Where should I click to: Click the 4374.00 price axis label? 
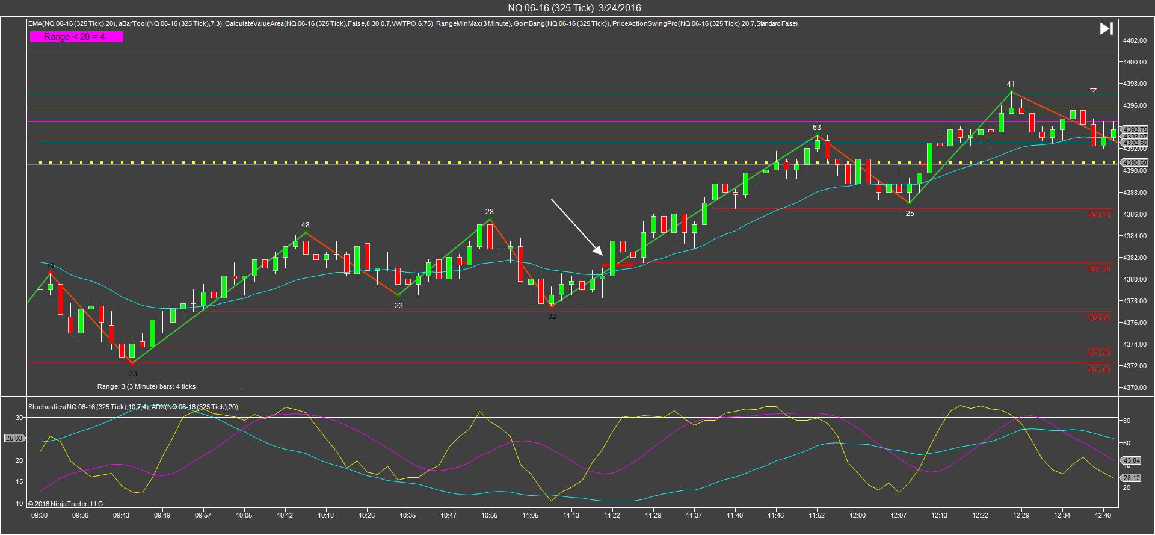1134,344
